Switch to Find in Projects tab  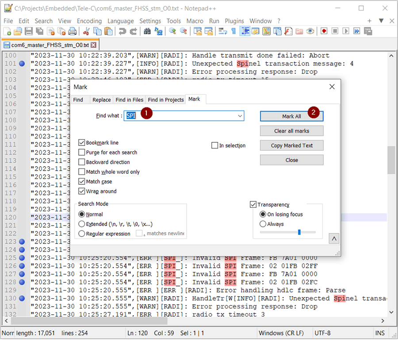166,100
